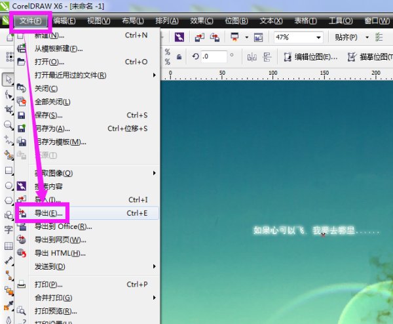Open the 文本(X) menu
393x324 pixels.
click(271, 21)
